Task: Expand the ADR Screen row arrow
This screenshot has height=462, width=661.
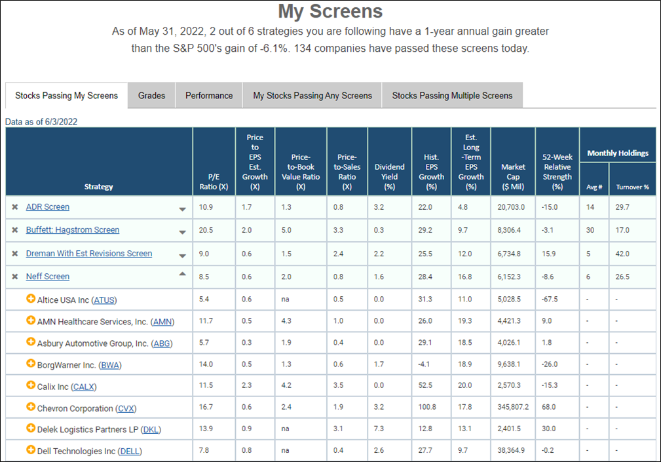Action: coord(183,209)
